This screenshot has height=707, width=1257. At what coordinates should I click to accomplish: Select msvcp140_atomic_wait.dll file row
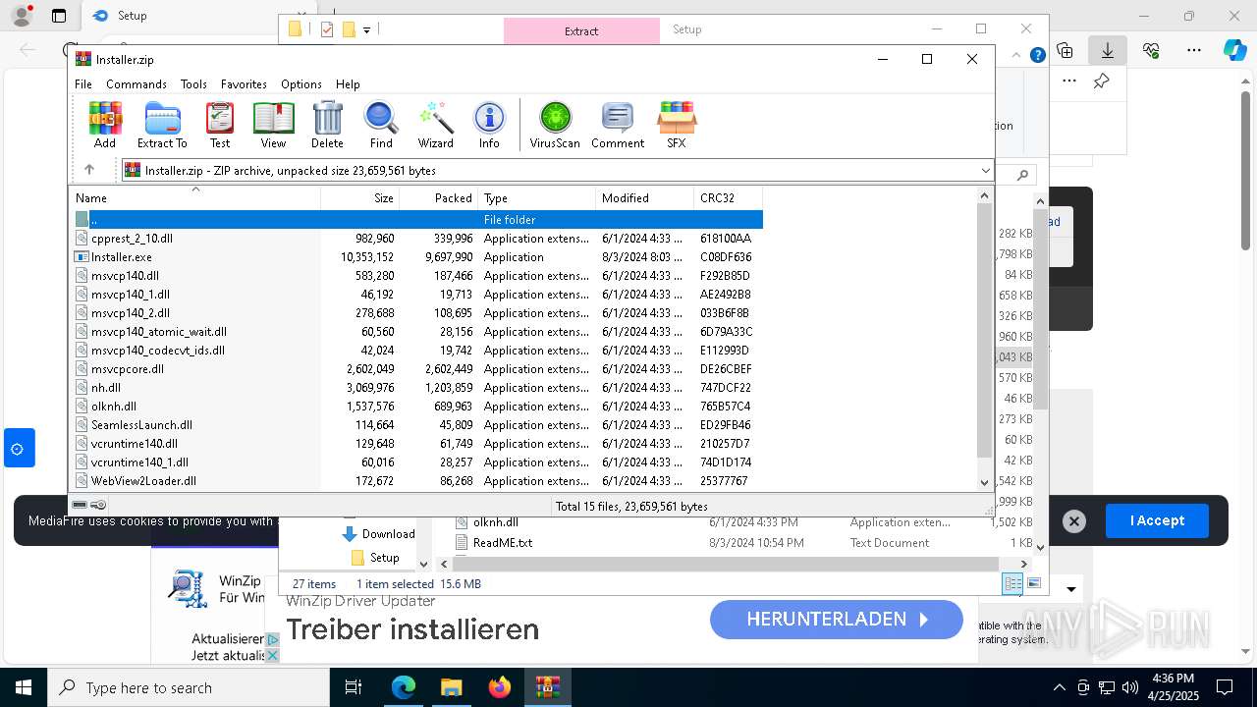416,332
